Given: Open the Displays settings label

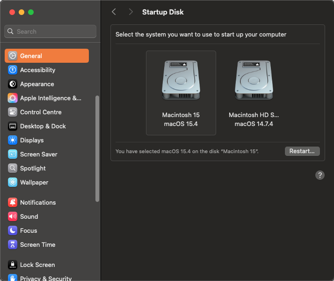Looking at the screenshot, I should pos(32,140).
